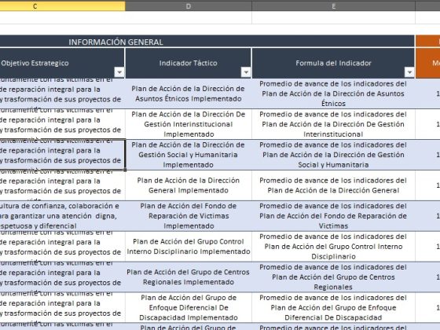Select the Dirección General Implementado indicator cell
The image size is (440, 330).
click(x=189, y=185)
